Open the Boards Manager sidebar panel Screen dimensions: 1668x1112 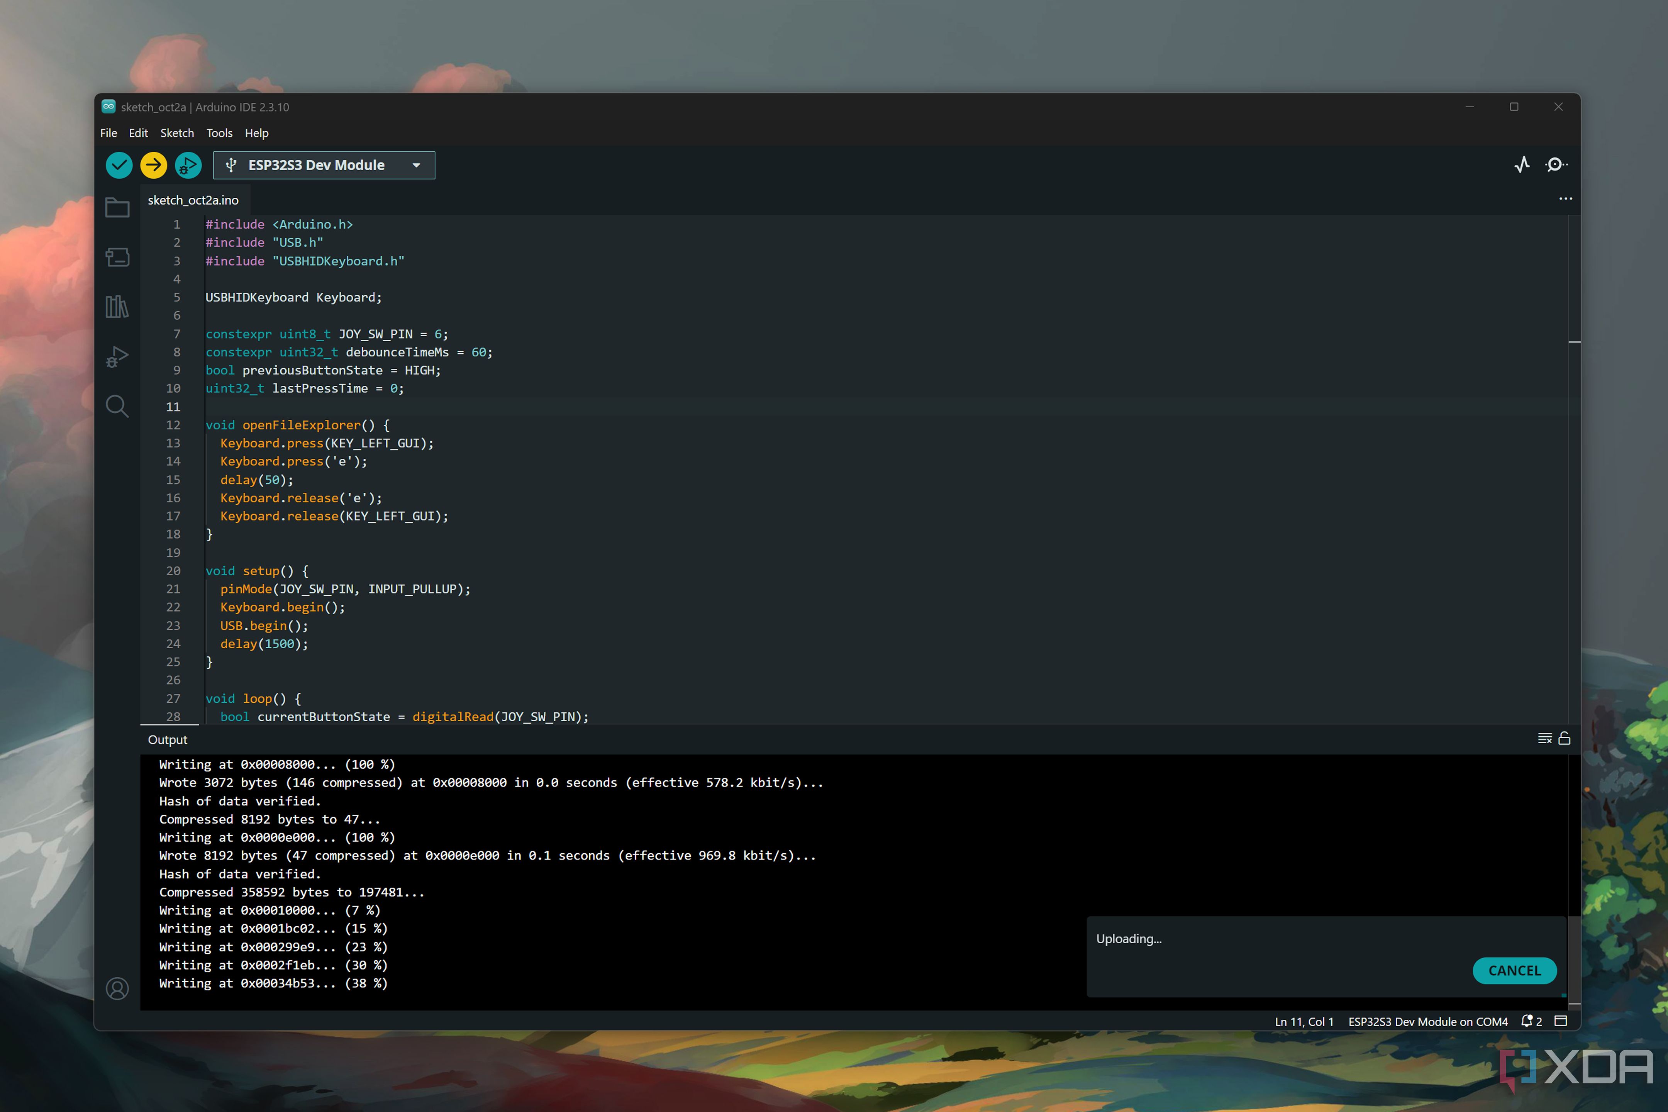click(x=117, y=257)
